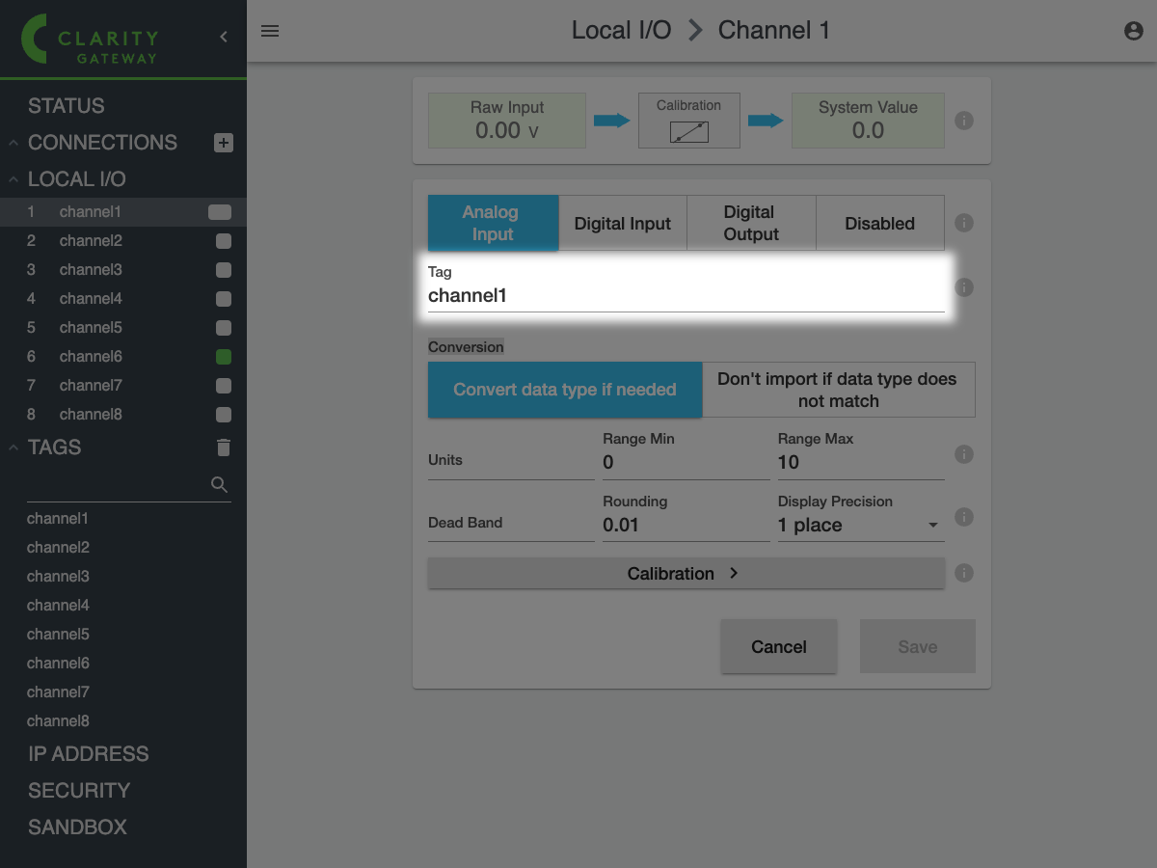Click the tag search magnifier icon

220,484
